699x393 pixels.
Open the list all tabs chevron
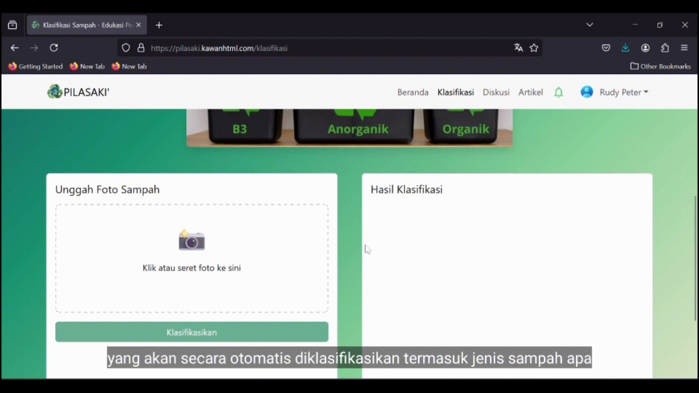point(590,25)
